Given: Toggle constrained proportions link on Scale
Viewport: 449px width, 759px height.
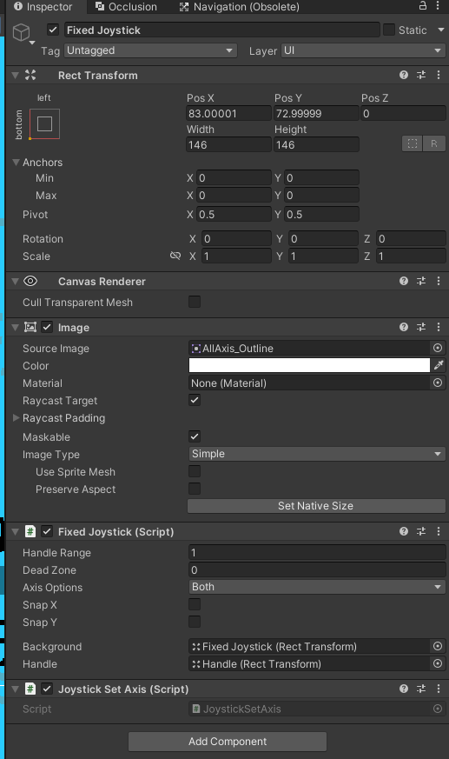Looking at the screenshot, I should pos(175,256).
